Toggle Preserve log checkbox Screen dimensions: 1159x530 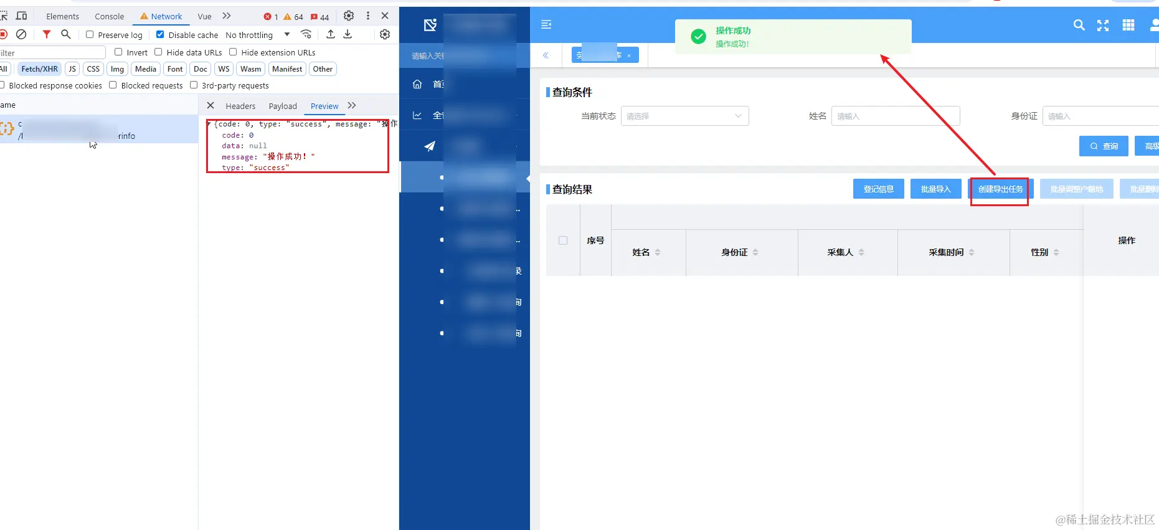point(90,35)
